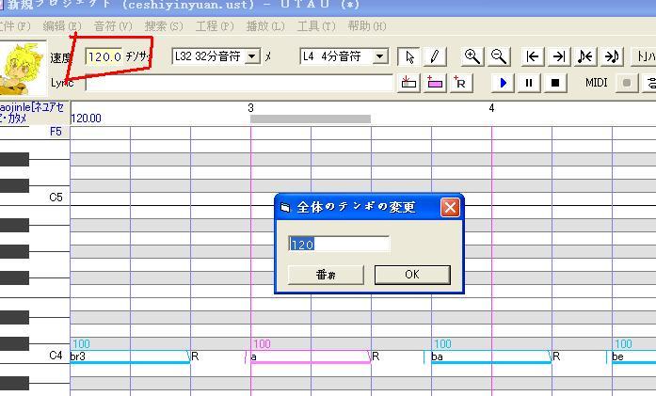Confirm tempo change with OK button
Screen dimensions: 656x396
412,275
